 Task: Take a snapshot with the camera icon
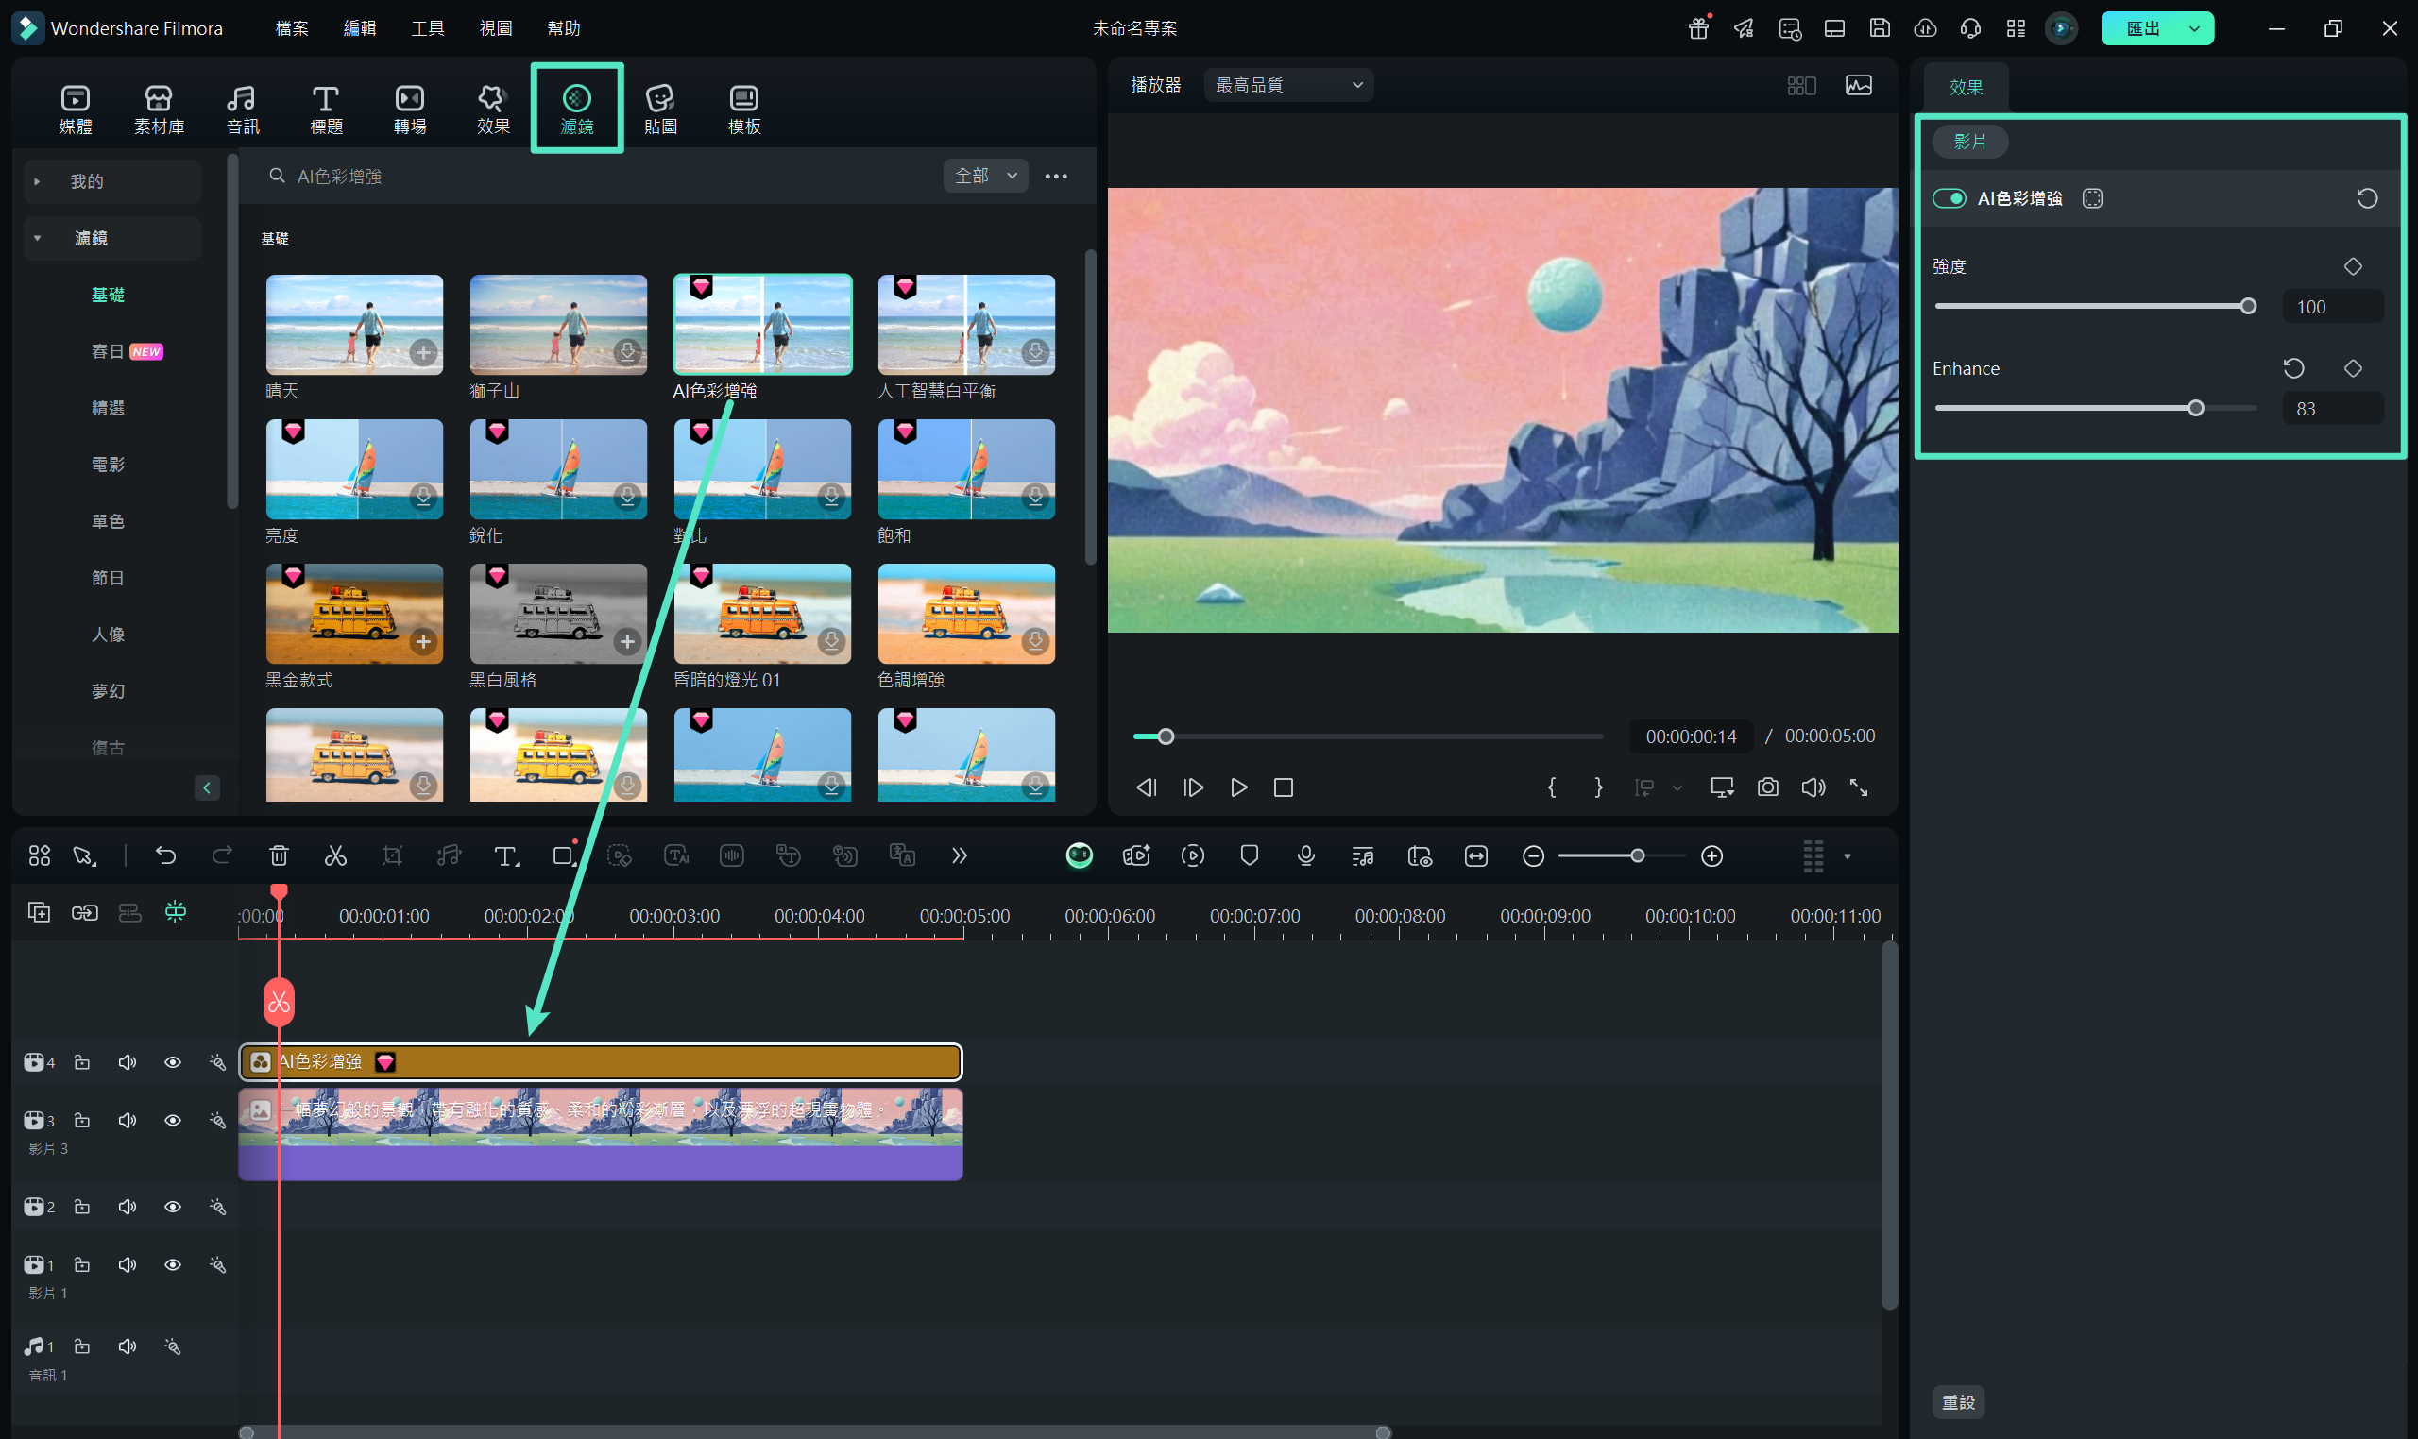tap(1768, 787)
